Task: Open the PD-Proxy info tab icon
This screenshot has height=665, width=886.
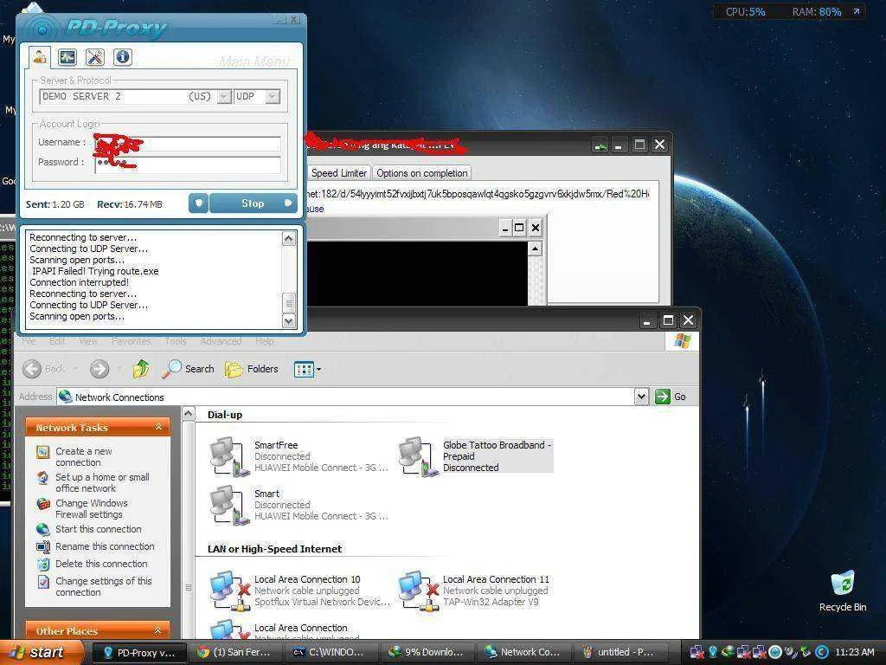Action: 123,57
